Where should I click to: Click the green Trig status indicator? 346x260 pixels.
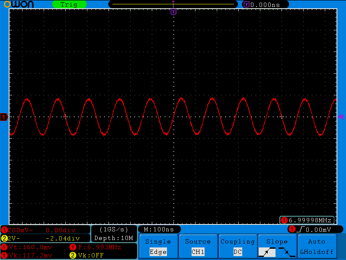click(69, 4)
